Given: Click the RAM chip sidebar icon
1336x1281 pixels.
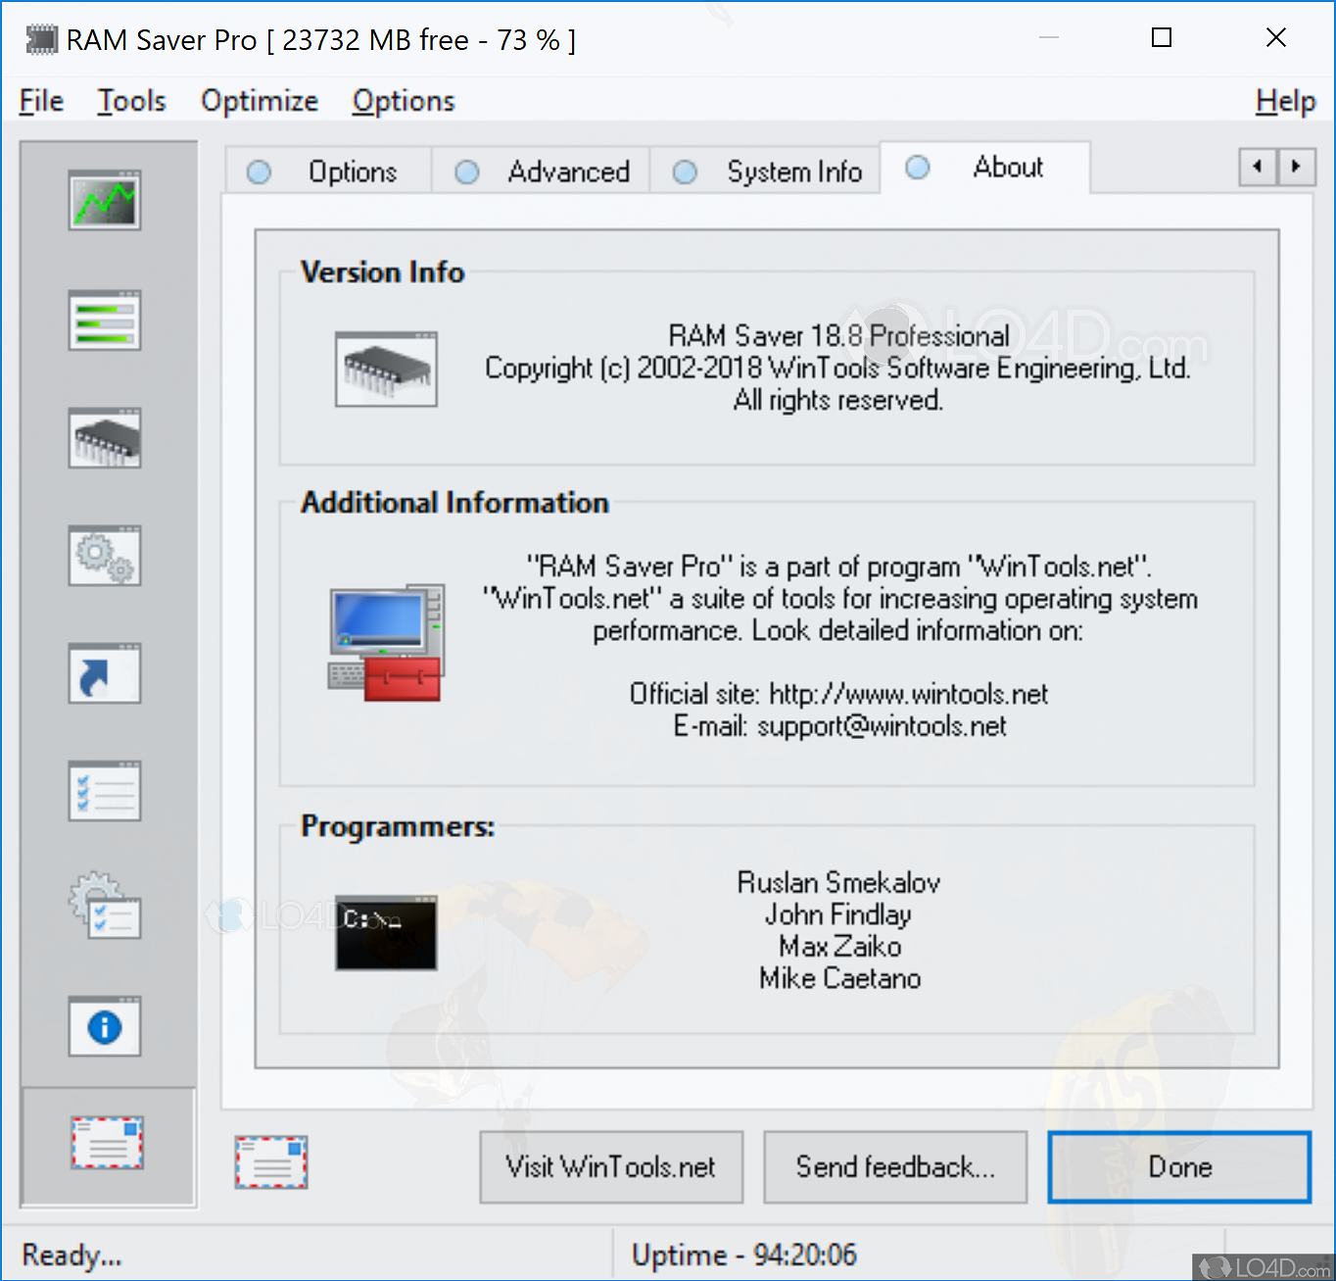Looking at the screenshot, I should coord(105,438).
